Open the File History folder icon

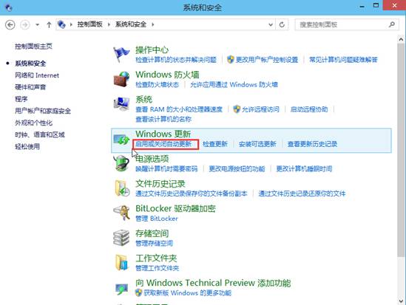(122, 188)
